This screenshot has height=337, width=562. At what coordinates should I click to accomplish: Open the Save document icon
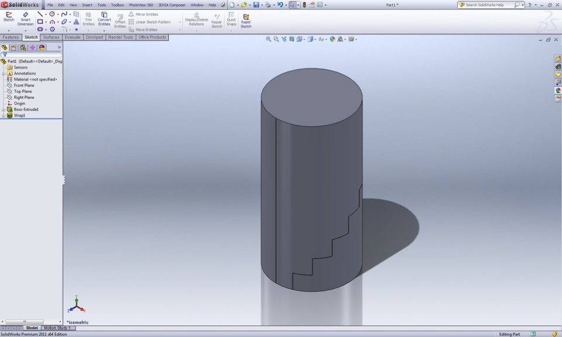tap(256, 5)
